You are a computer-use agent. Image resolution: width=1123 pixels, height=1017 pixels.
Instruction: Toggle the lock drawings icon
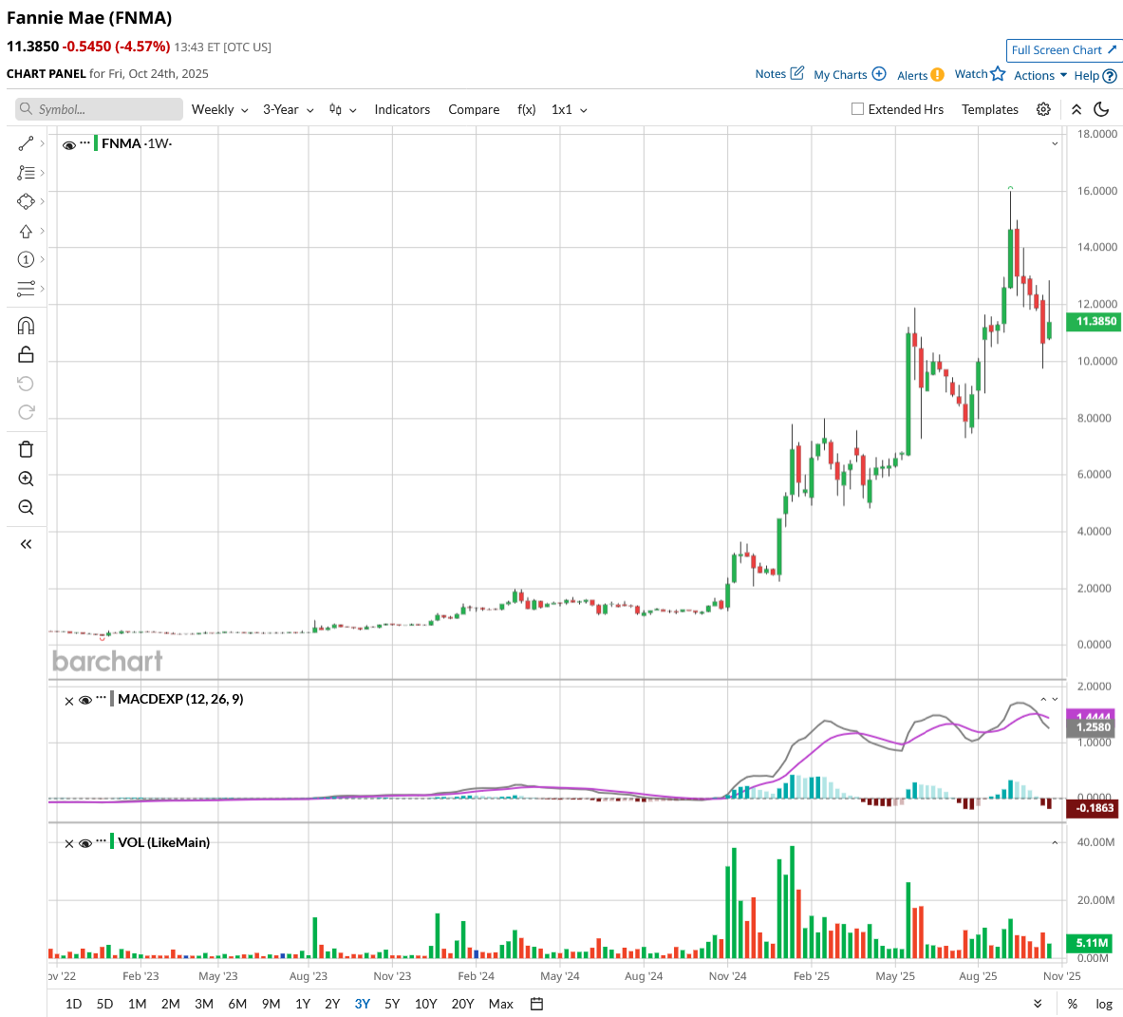click(x=26, y=354)
